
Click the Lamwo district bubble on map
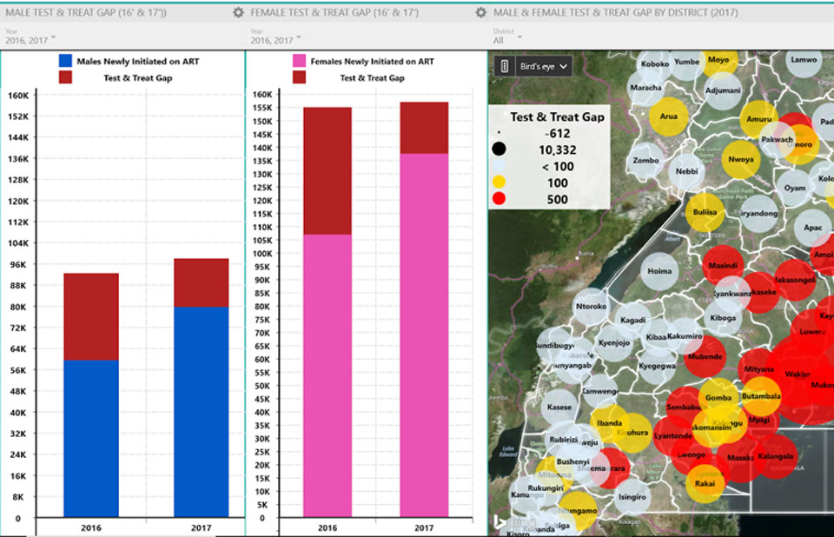coord(804,60)
